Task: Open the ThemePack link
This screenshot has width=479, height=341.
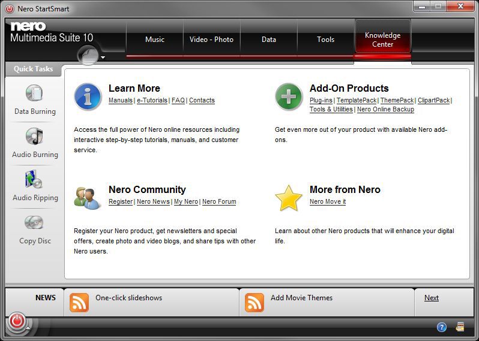Action: click(397, 100)
